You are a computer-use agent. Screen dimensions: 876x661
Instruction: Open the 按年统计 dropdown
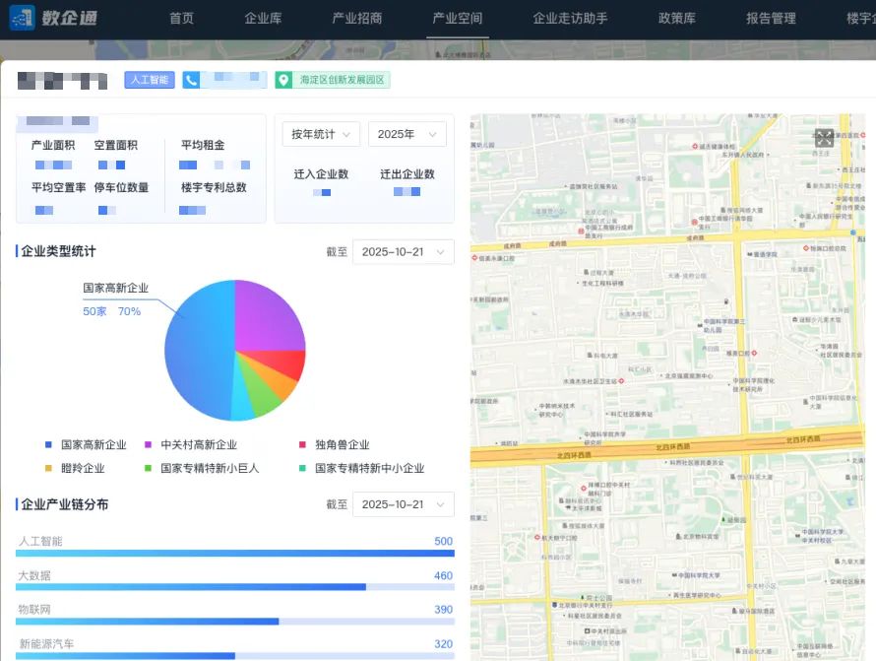(321, 134)
